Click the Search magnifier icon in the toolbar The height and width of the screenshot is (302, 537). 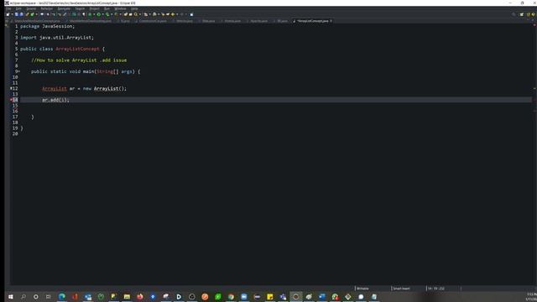(136, 14)
